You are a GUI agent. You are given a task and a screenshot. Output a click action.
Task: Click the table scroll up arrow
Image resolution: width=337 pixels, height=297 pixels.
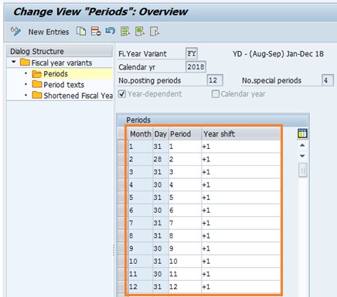point(302,145)
